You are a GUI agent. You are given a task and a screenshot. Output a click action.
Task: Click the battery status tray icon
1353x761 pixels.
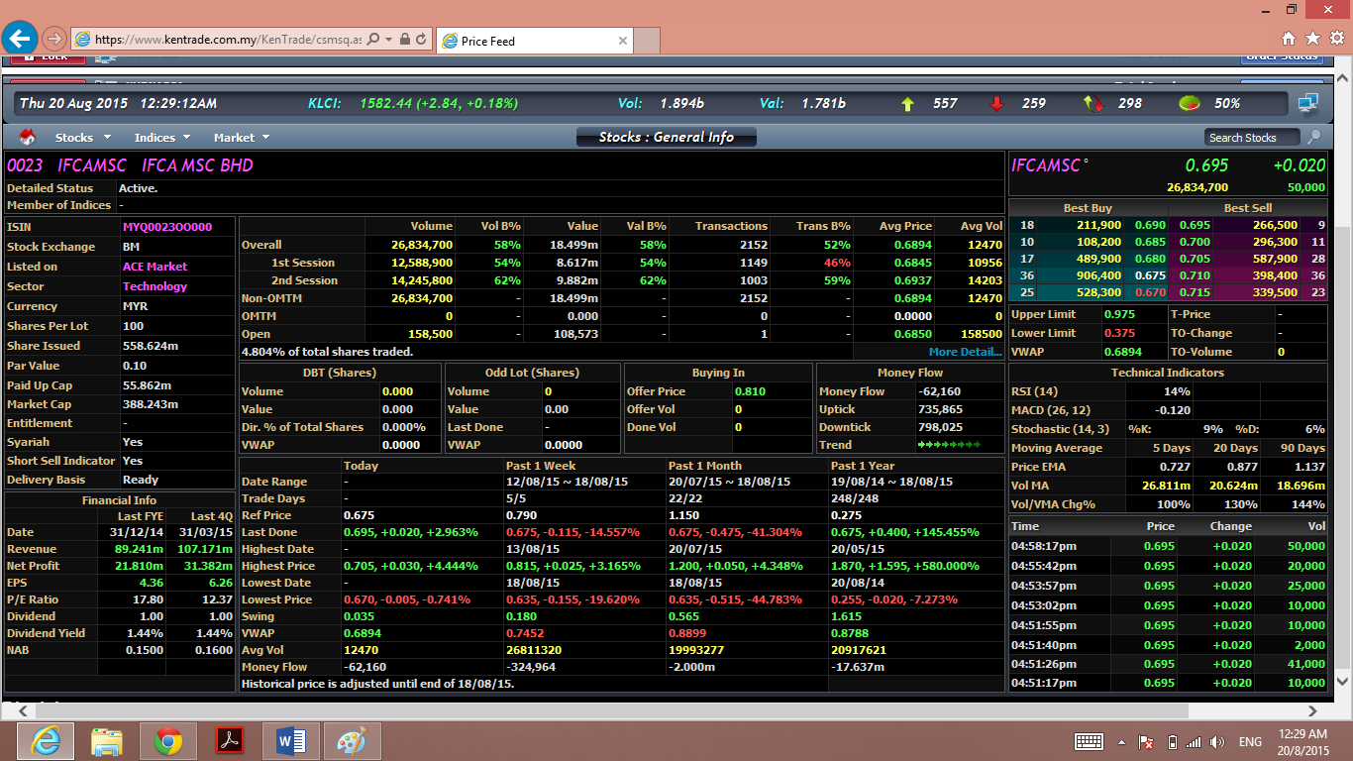[x=1173, y=741]
